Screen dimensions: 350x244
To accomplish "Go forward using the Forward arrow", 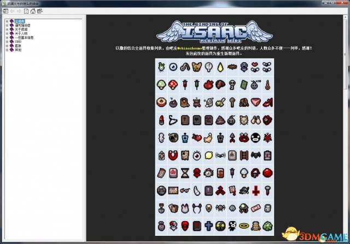I will tap(19, 11).
